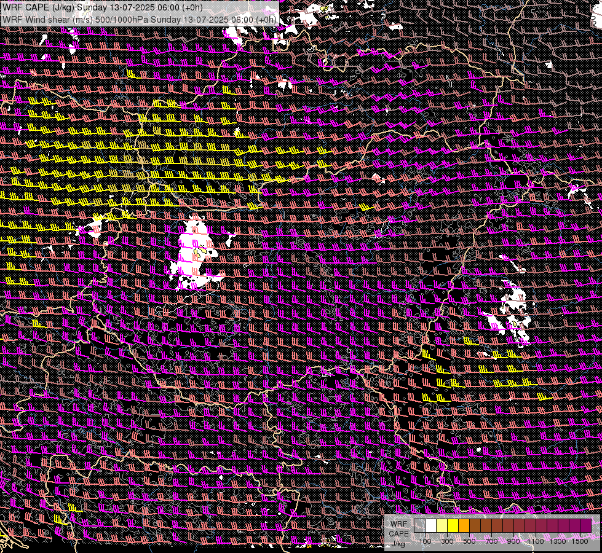Click the 500 legend label
Image resolution: width=602 pixels, height=553 pixels.
(x=469, y=541)
